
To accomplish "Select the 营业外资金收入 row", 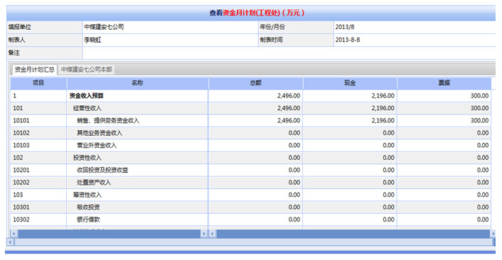I will [251, 145].
